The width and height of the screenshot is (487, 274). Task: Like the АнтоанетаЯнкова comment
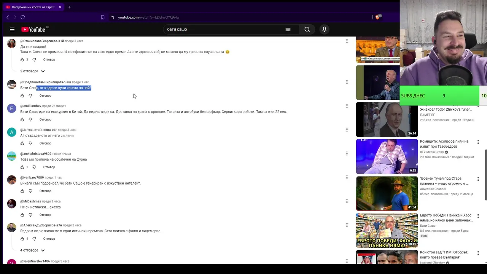(22, 143)
